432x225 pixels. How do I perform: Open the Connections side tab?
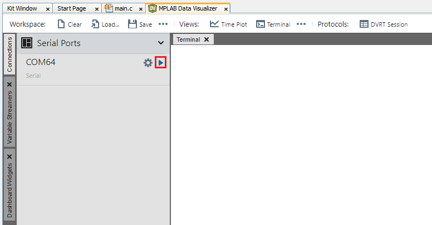pos(9,54)
